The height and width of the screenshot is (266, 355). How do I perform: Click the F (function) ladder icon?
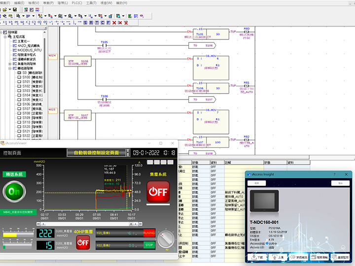point(108,23)
